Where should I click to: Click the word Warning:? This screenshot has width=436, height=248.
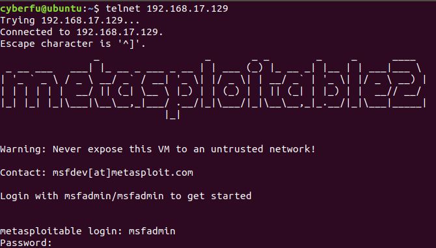click(23, 149)
